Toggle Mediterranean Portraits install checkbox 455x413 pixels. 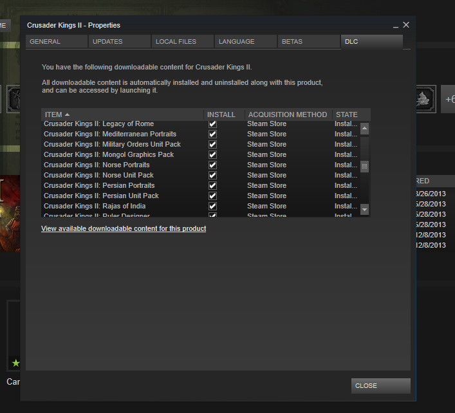(x=213, y=134)
